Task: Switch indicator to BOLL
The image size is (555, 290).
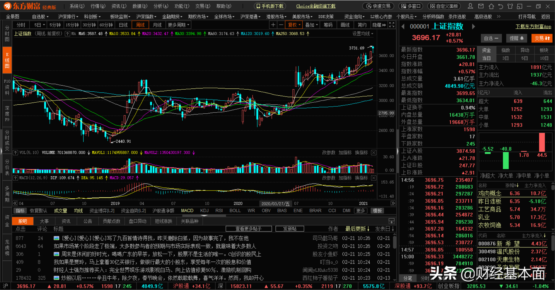Action: coord(235,211)
